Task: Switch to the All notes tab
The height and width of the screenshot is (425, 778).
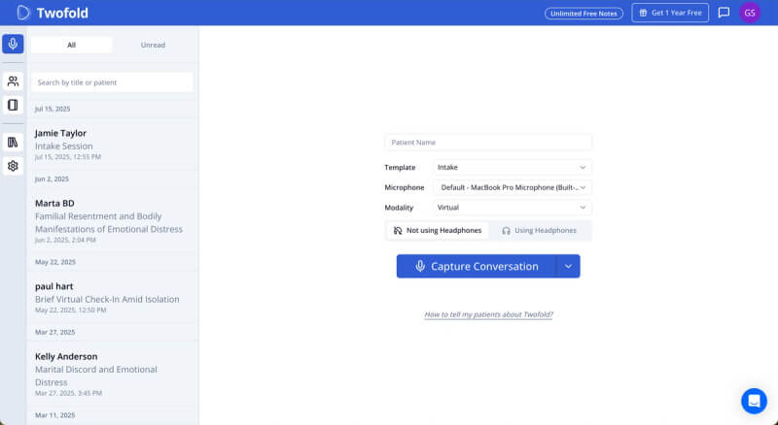Action: click(x=71, y=45)
